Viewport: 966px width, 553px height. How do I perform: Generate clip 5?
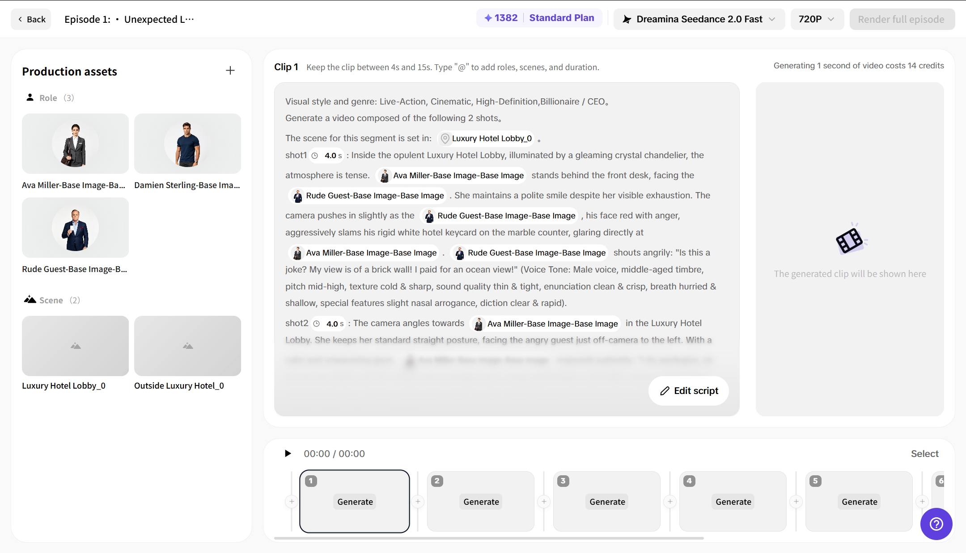coord(860,502)
